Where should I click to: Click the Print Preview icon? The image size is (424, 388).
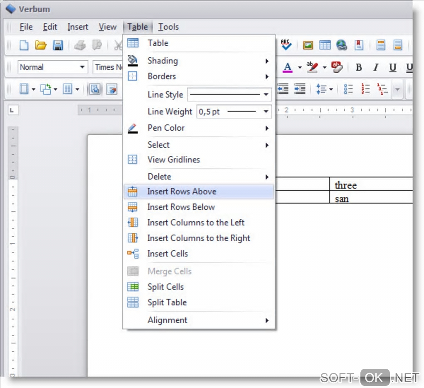tap(97, 45)
